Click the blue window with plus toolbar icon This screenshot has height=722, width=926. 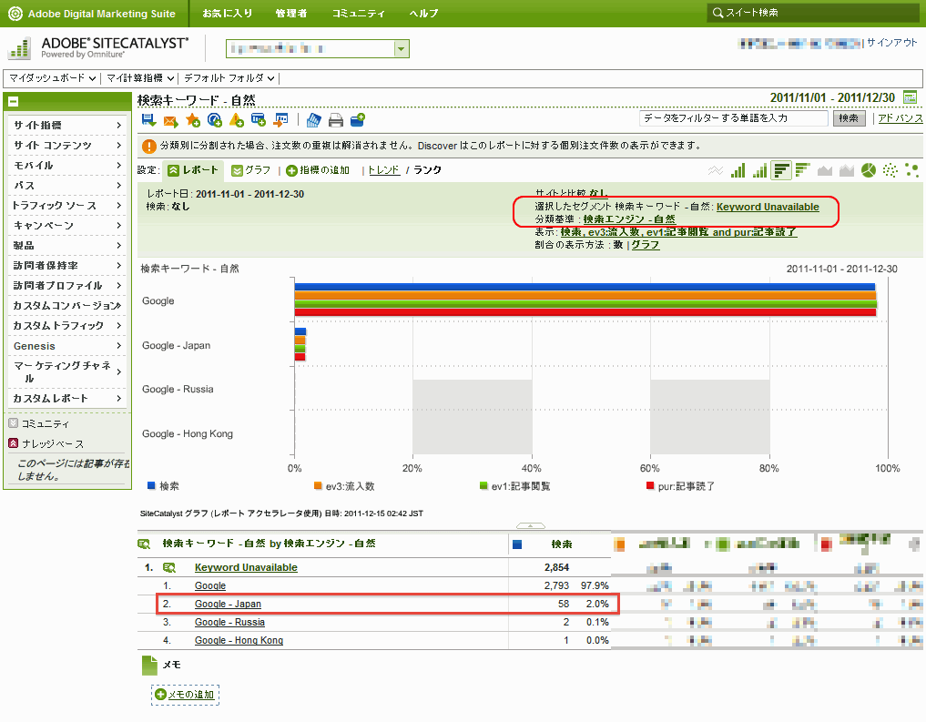pos(258,120)
